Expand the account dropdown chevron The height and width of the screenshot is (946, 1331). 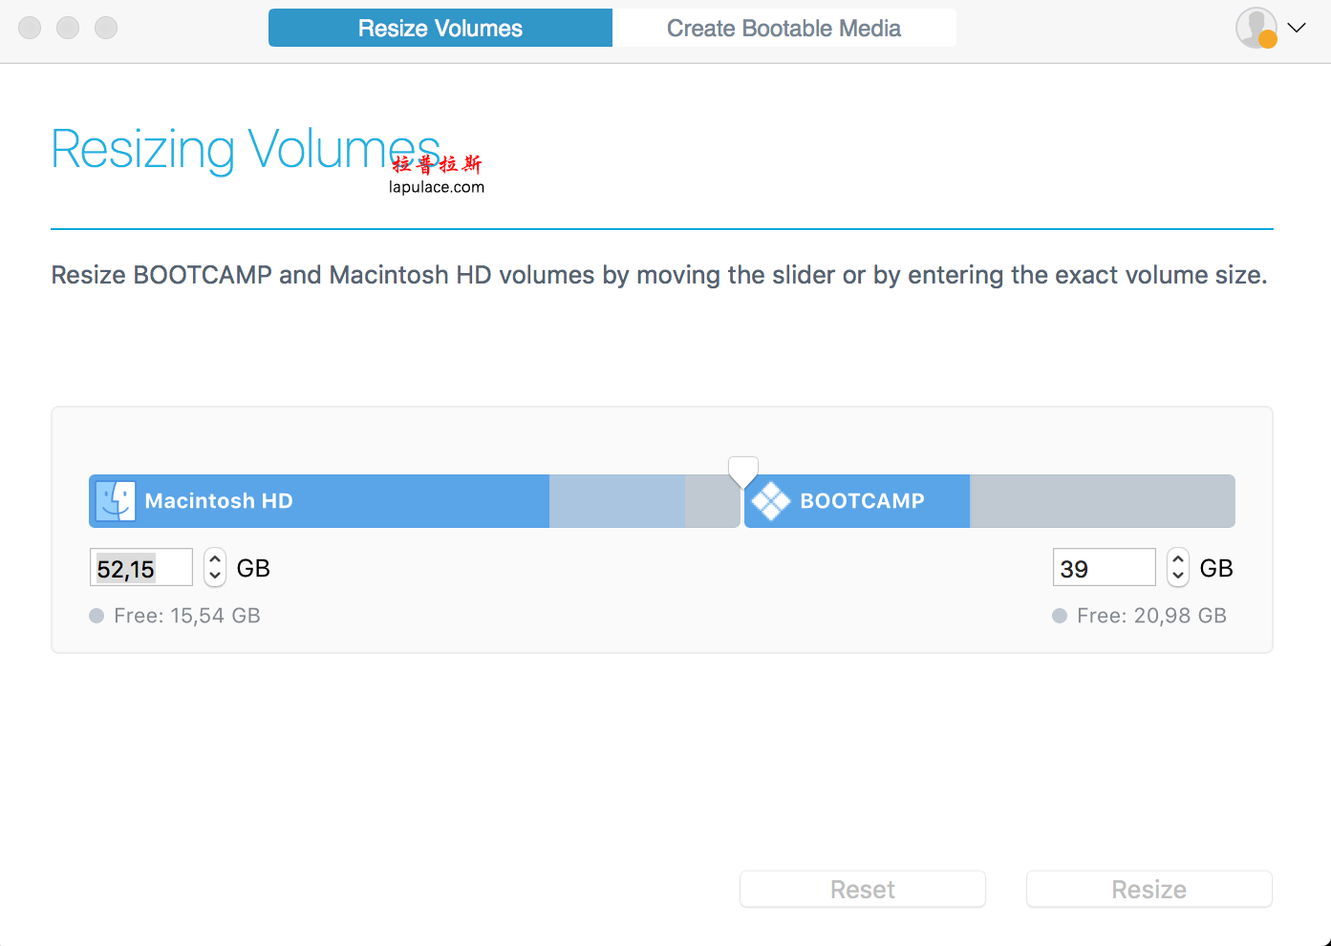pos(1297,28)
